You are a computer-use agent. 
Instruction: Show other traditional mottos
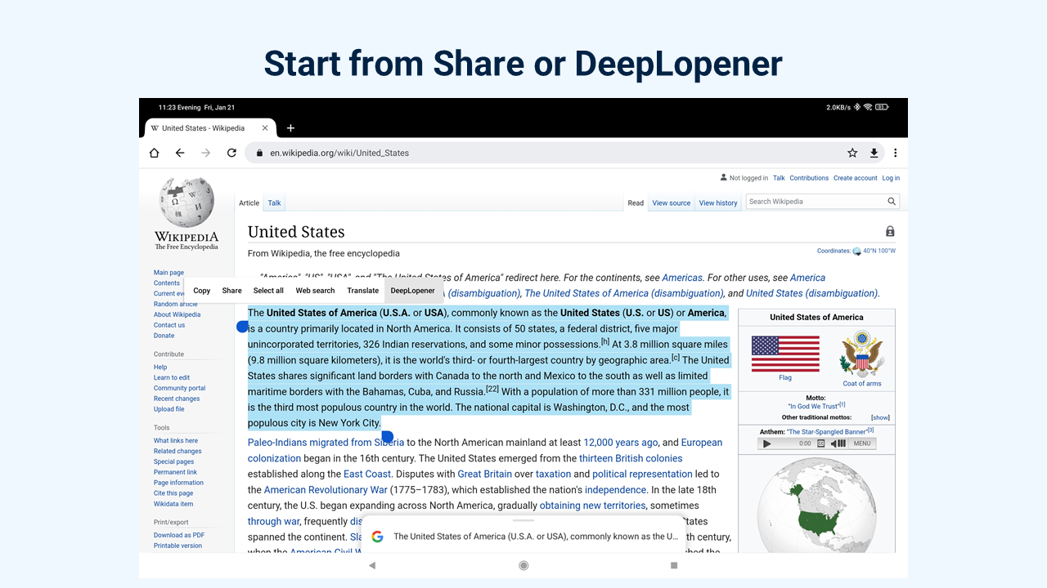[880, 417]
